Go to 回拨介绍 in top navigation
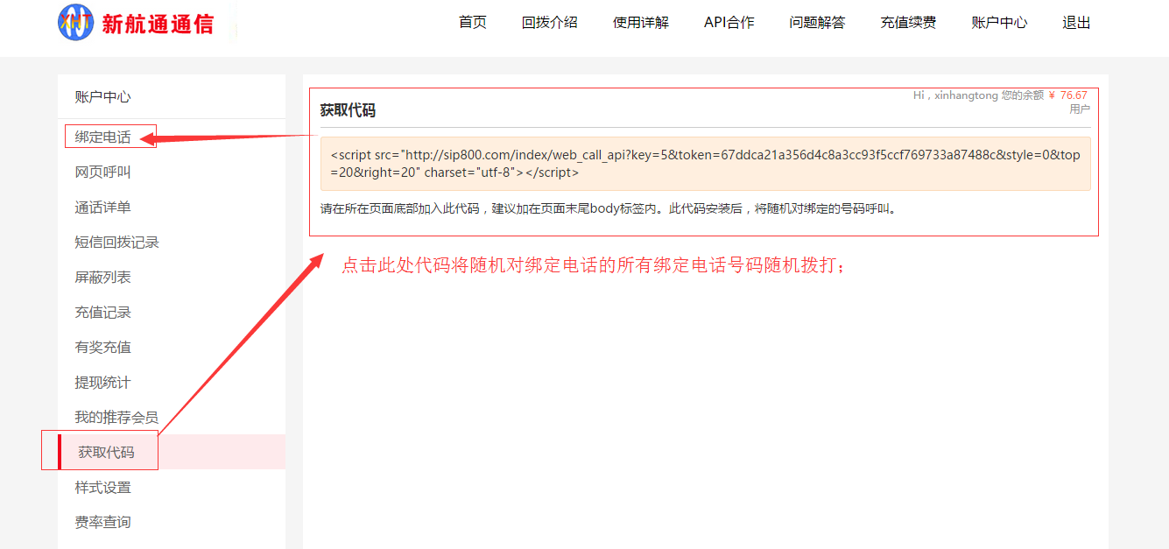Screen dimensions: 1169x549 point(550,23)
